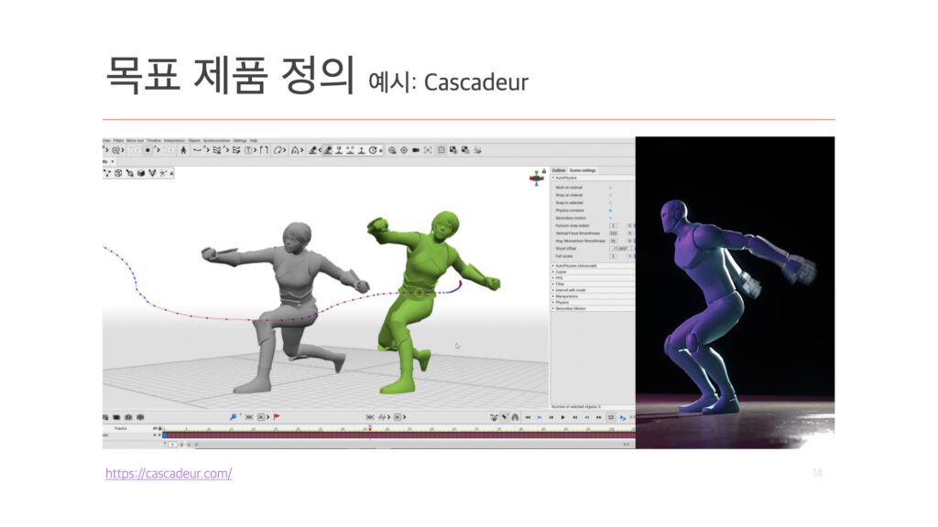The image size is (938, 527).
Task: Click the standing character figure icon in toolbar
Action: click(x=183, y=150)
